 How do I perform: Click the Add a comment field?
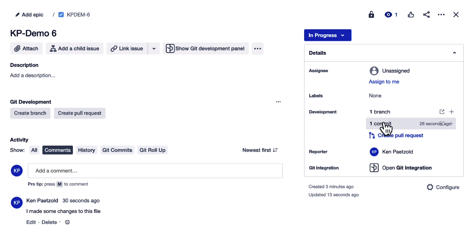155,171
